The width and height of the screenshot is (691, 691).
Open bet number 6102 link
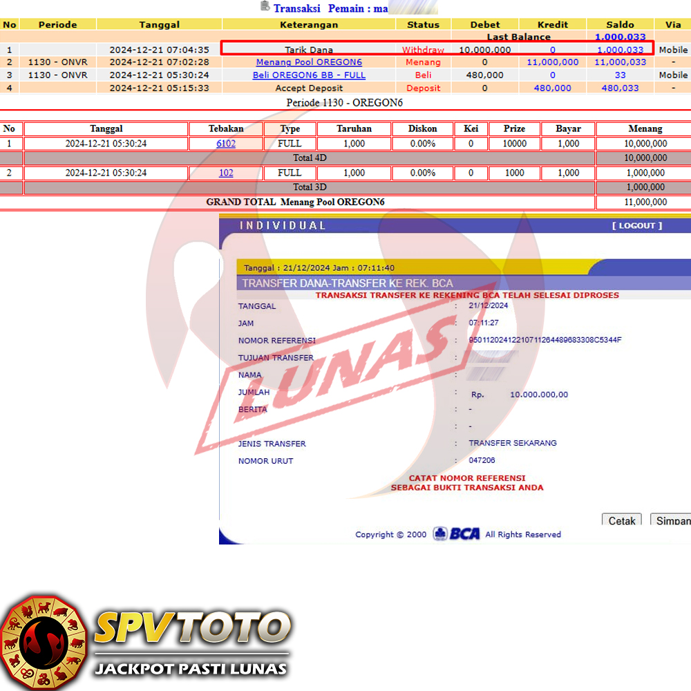[226, 144]
